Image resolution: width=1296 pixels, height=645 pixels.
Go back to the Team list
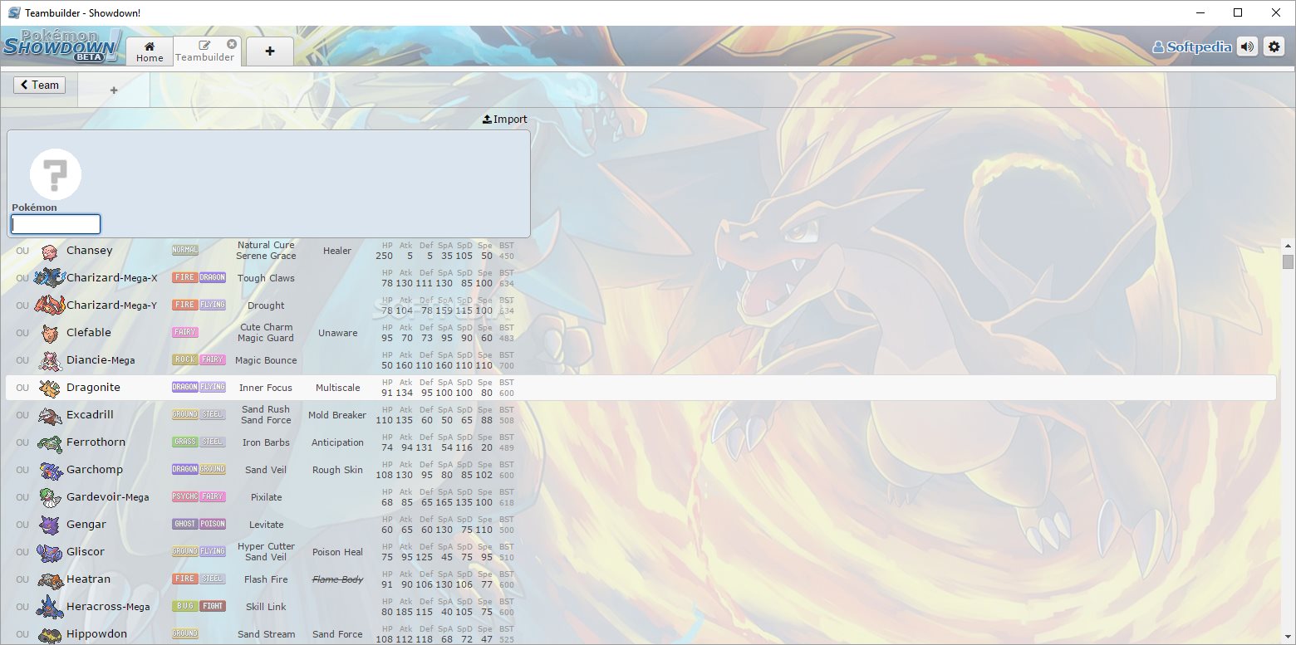click(39, 85)
